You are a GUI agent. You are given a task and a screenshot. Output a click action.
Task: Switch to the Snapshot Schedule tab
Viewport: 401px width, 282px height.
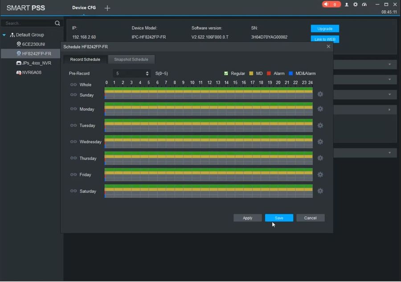[x=131, y=60]
